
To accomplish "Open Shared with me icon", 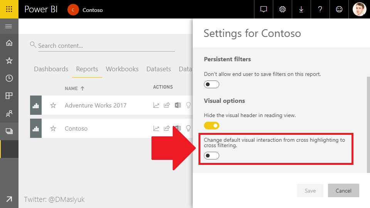I will (x=9, y=113).
